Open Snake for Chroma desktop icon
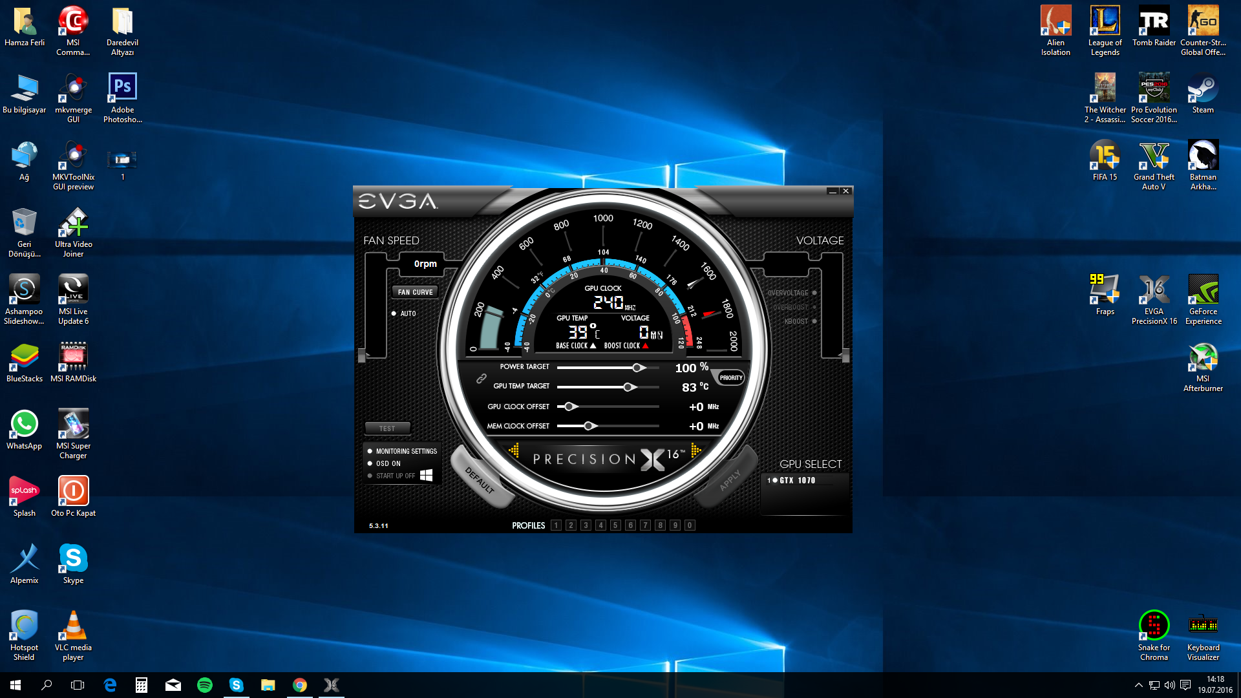 coord(1154,635)
